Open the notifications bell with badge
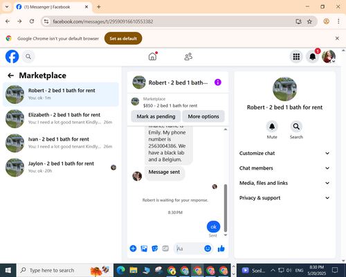This screenshot has height=277, width=346. [x=313, y=57]
